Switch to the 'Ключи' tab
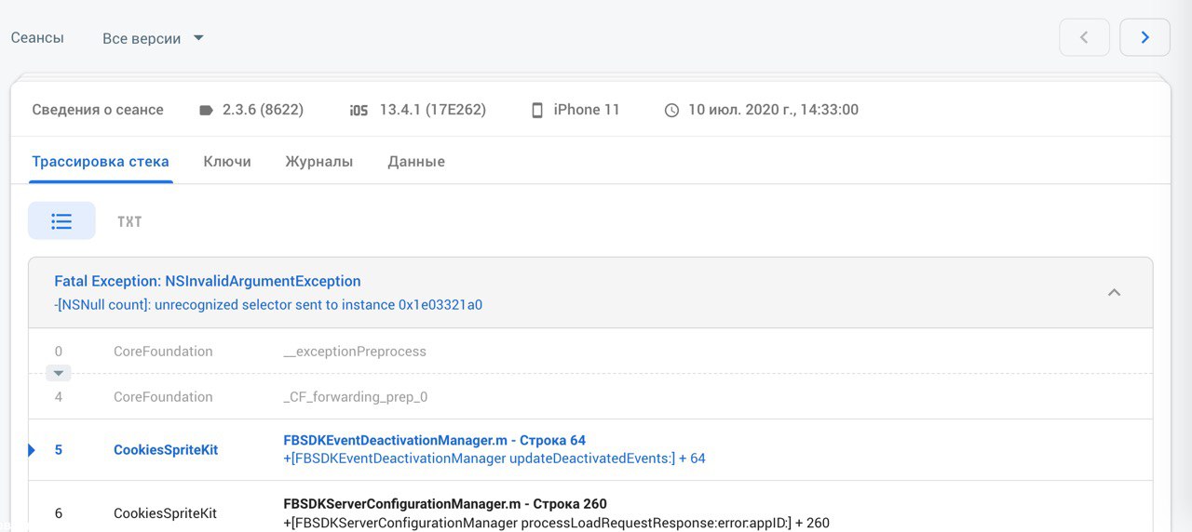1192x532 pixels. tap(227, 162)
